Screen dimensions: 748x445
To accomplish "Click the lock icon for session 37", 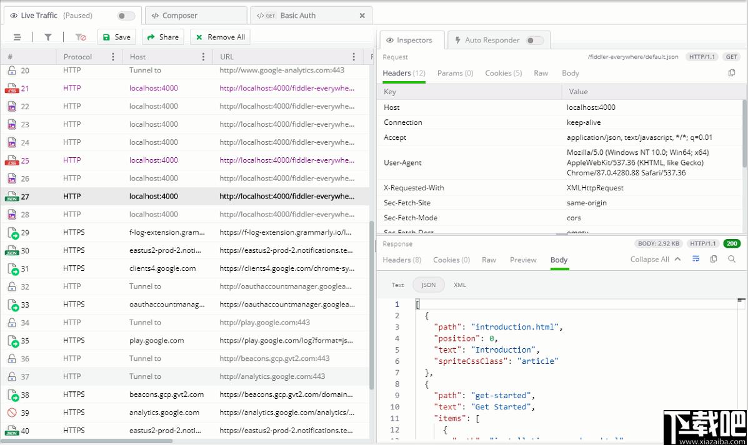I will (12, 376).
